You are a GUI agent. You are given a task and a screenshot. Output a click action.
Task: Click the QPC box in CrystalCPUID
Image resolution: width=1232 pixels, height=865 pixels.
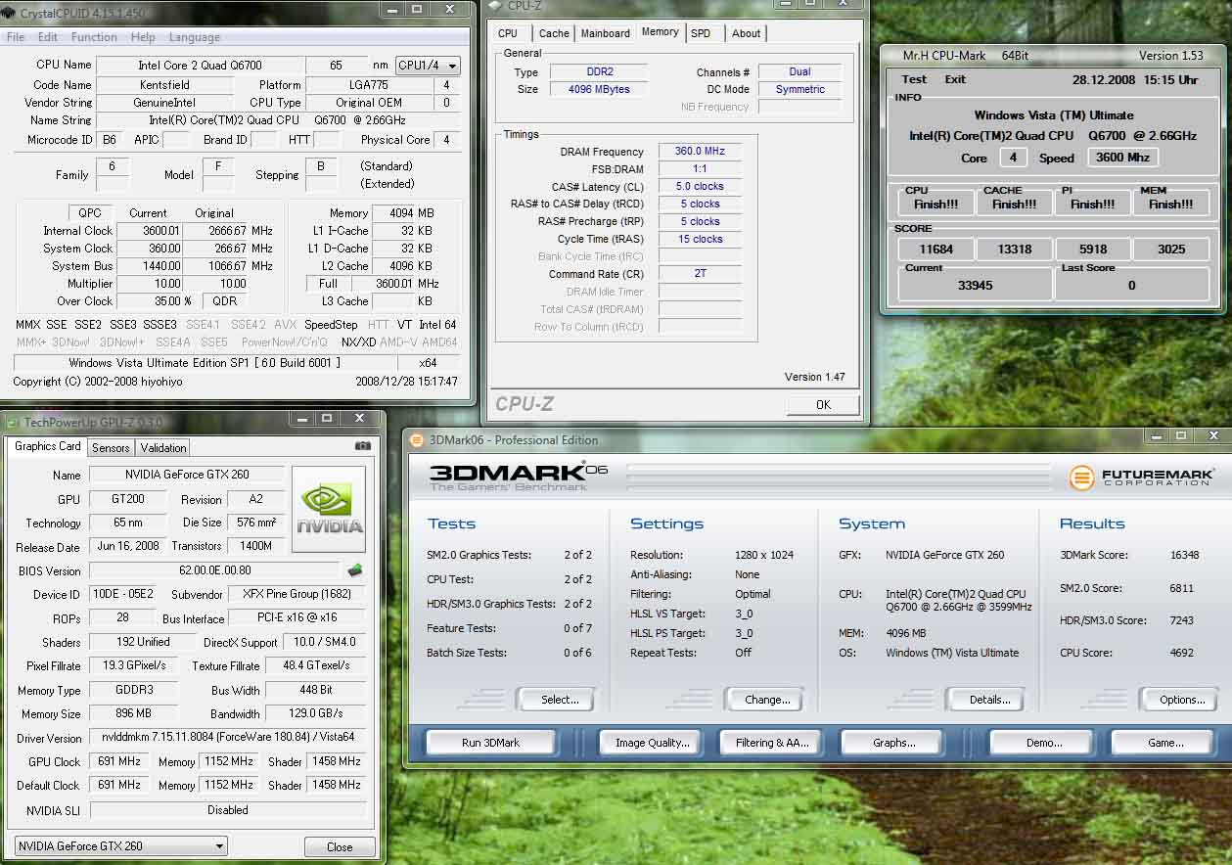coord(89,212)
